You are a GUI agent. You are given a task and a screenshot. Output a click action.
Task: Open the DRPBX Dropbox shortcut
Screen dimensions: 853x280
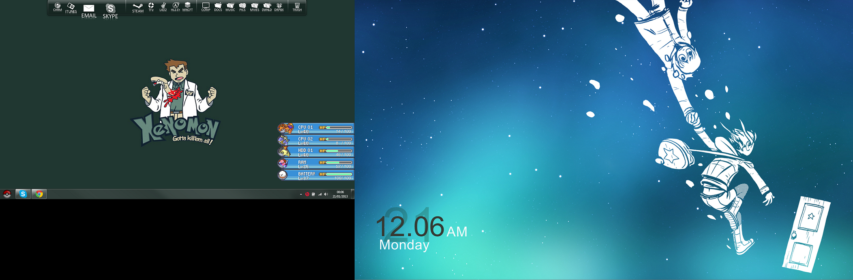tap(279, 7)
